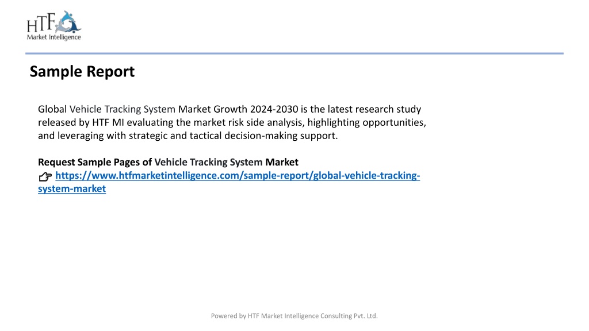
Task: Click the "Global Vehicle Tracking System Market Growth 2024-2030" paragraph
Action: pyautogui.click(x=232, y=122)
